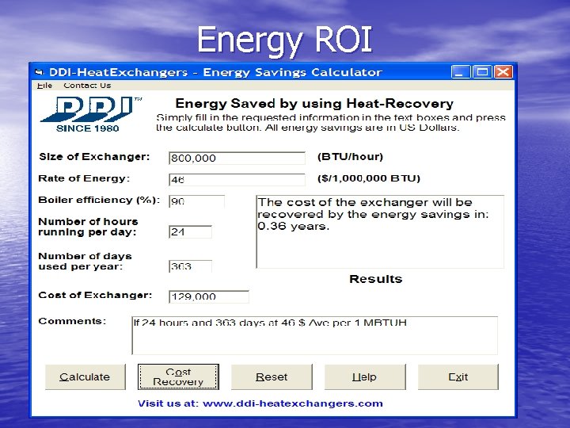
Task: Click the Exit button
Action: pyautogui.click(x=458, y=376)
